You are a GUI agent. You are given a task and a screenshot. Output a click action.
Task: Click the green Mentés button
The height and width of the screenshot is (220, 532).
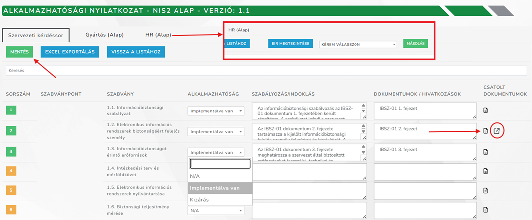click(19, 52)
